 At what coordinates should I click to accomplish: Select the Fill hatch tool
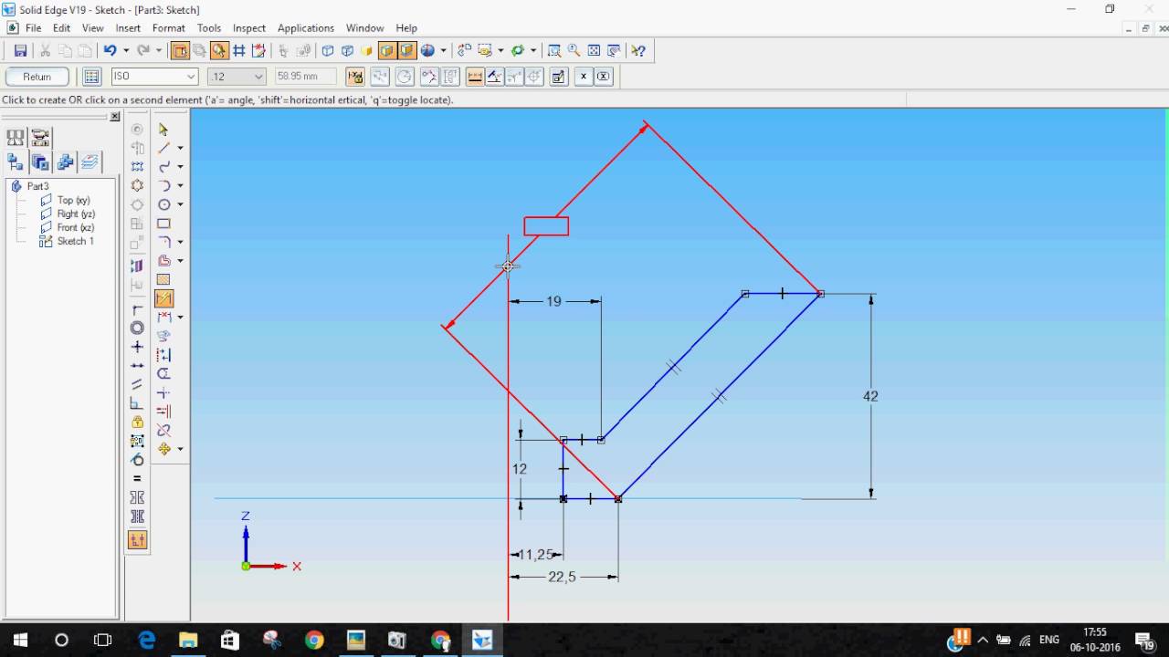pyautogui.click(x=163, y=280)
